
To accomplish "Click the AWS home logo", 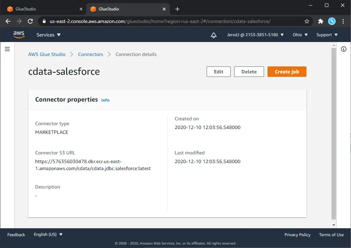I will [19, 34].
